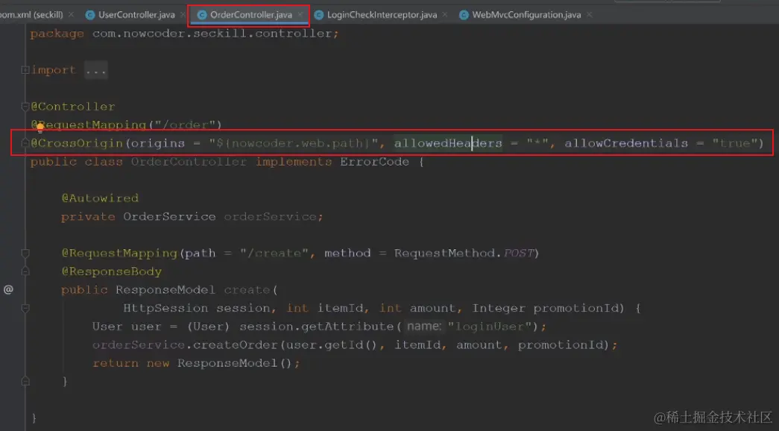This screenshot has height=431, width=779.
Task: Click the session.getAttribute call
Action: coord(317,327)
